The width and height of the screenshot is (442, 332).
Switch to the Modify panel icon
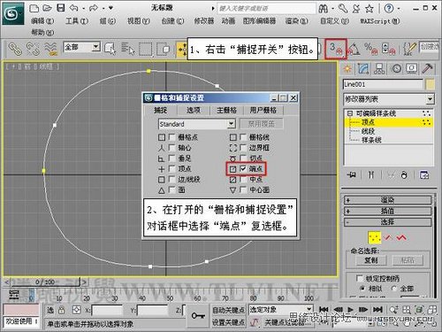pyautogui.click(x=363, y=69)
